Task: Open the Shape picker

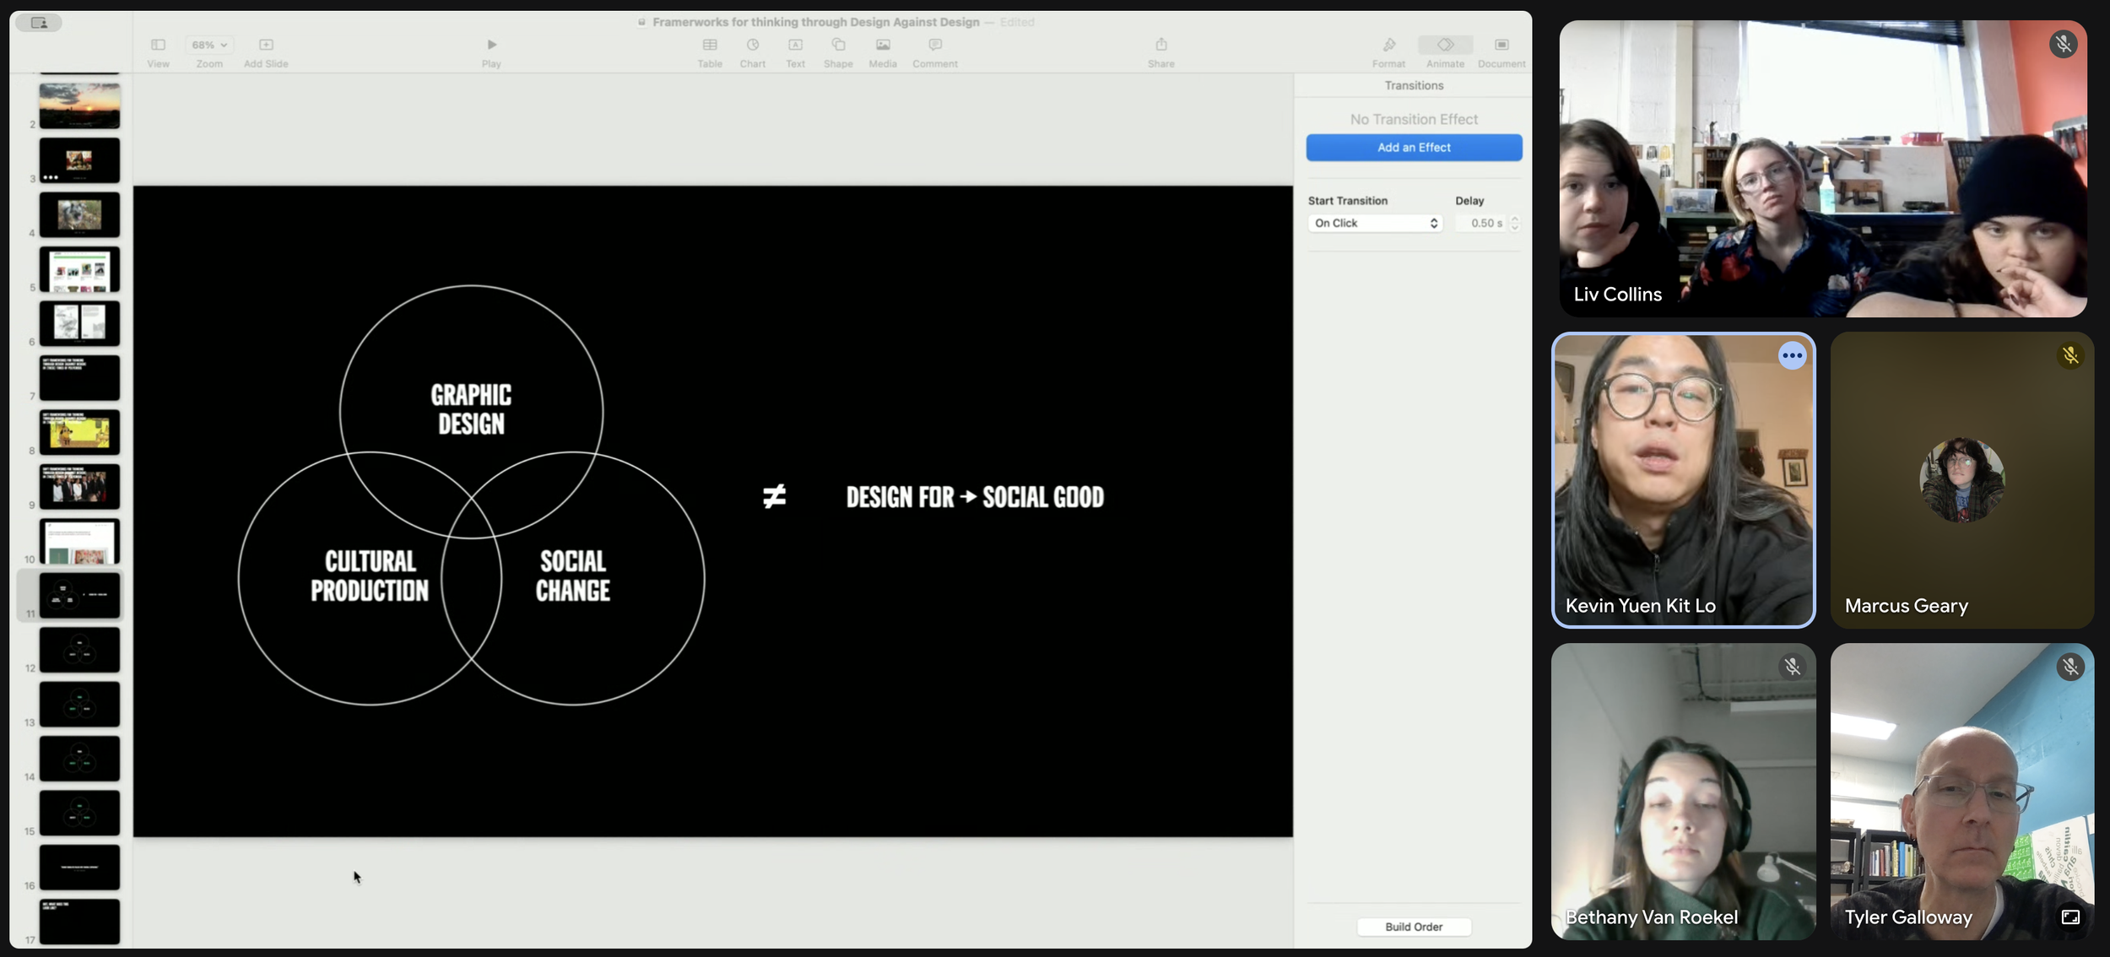Action: (x=838, y=45)
